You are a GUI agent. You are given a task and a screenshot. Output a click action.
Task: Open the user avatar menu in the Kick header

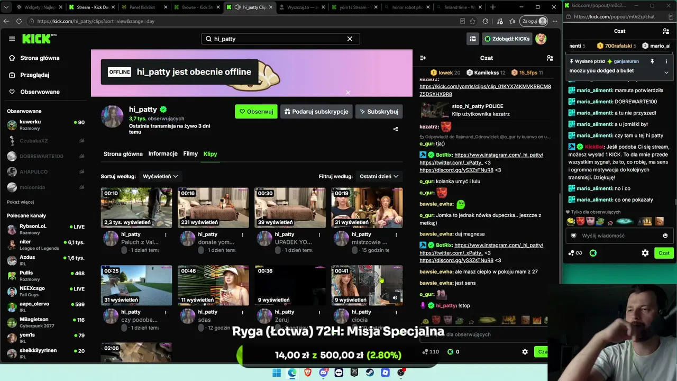tap(541, 39)
